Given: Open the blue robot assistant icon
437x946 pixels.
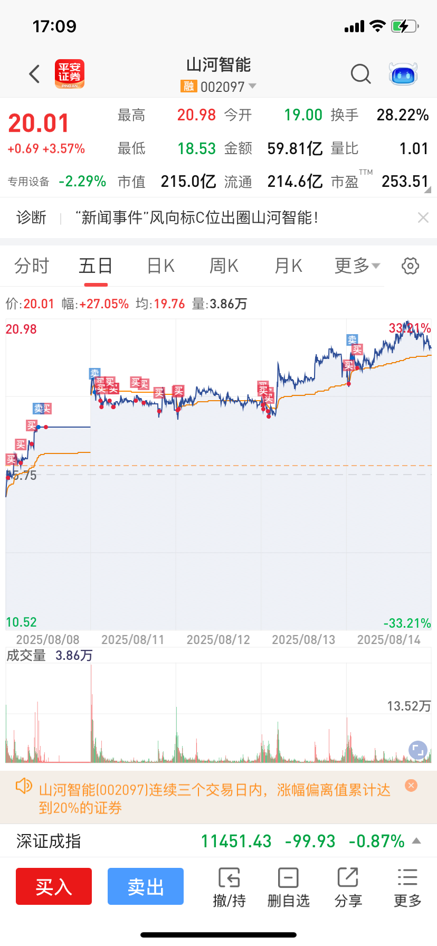Looking at the screenshot, I should pyautogui.click(x=403, y=74).
